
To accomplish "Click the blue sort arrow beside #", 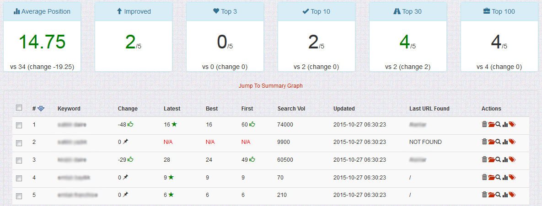I will point(41,109).
